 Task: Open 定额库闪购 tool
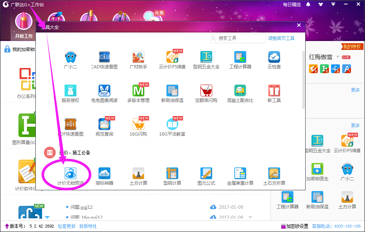pos(206,93)
